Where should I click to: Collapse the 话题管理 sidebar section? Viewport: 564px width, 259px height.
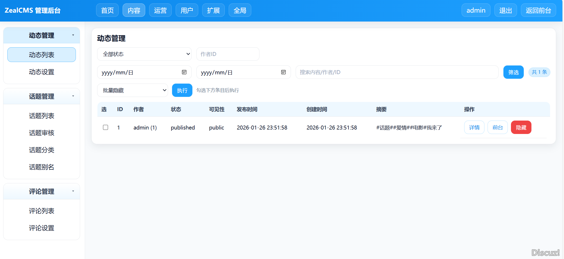click(x=73, y=96)
